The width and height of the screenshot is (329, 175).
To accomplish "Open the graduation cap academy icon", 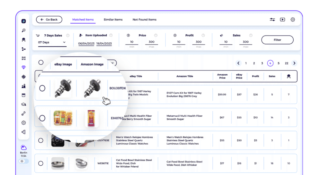I will pos(23,104).
